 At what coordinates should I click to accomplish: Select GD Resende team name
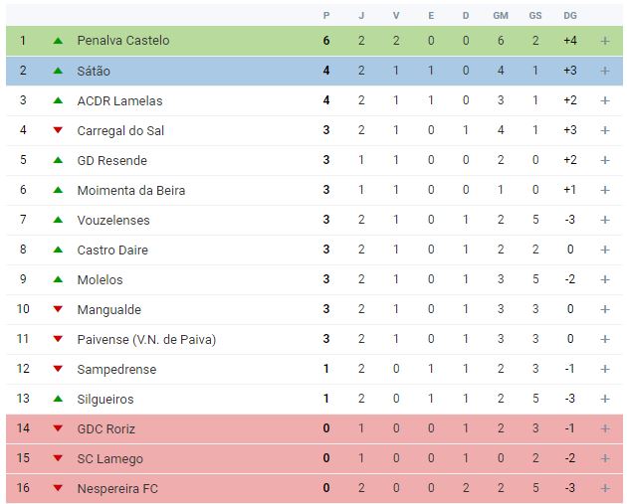click(111, 160)
